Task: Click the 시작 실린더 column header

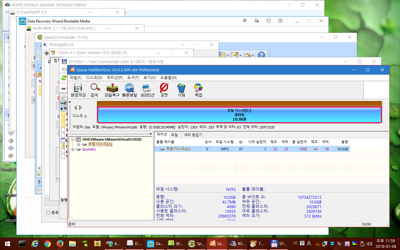Action: (x=257, y=142)
